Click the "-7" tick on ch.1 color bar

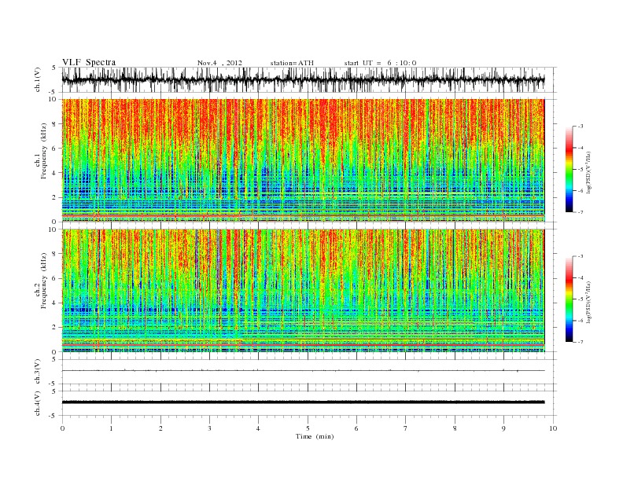click(581, 212)
